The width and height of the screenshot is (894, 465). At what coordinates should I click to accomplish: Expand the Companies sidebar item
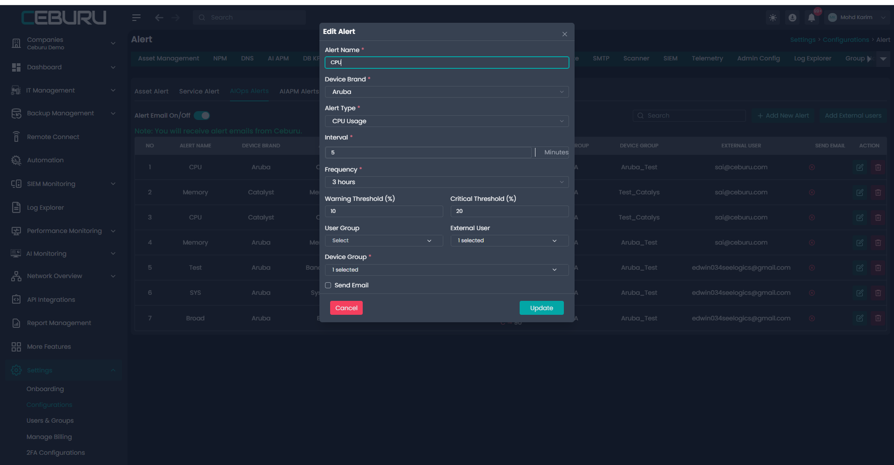point(64,43)
